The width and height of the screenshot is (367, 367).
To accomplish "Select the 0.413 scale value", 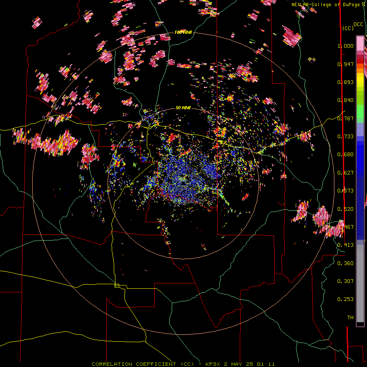I will click(x=345, y=245).
